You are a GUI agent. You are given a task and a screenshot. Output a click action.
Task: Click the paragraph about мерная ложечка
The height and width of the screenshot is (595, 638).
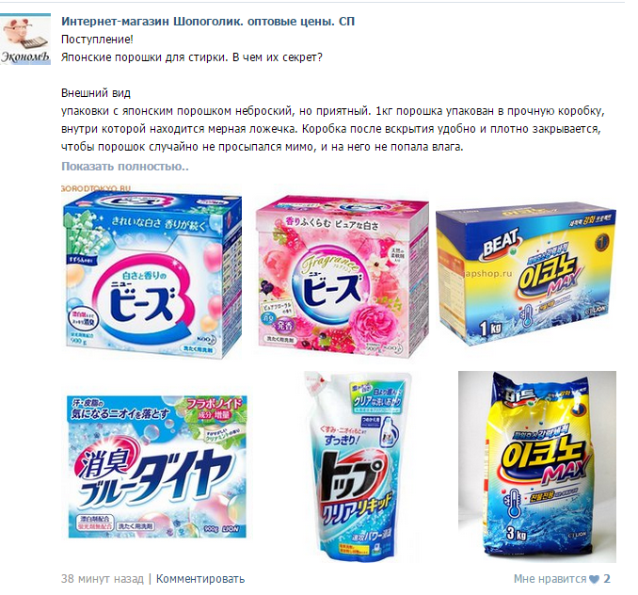pyautogui.click(x=333, y=129)
